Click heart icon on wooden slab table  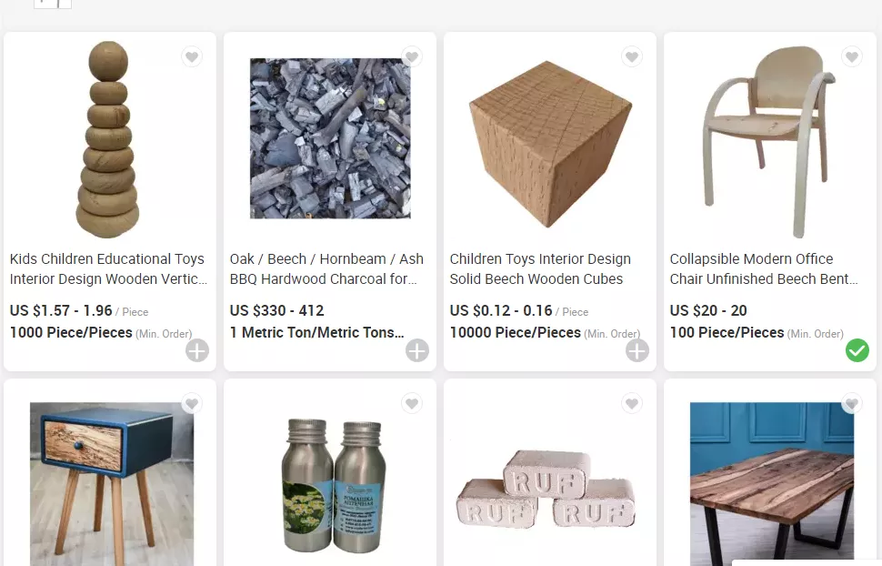pos(852,404)
